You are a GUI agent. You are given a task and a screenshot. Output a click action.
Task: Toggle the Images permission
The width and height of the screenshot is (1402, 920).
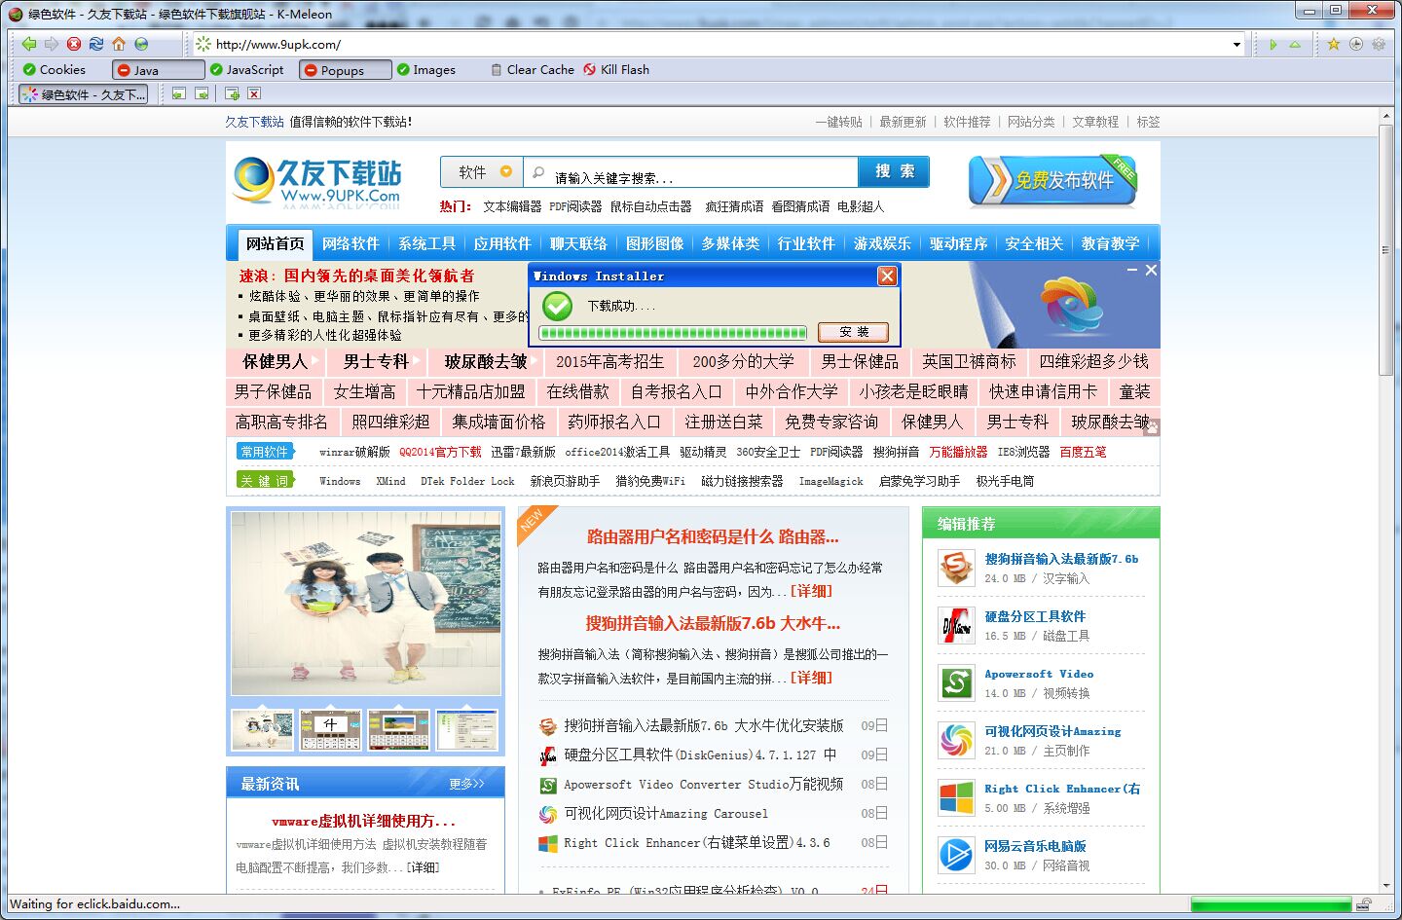pyautogui.click(x=426, y=69)
